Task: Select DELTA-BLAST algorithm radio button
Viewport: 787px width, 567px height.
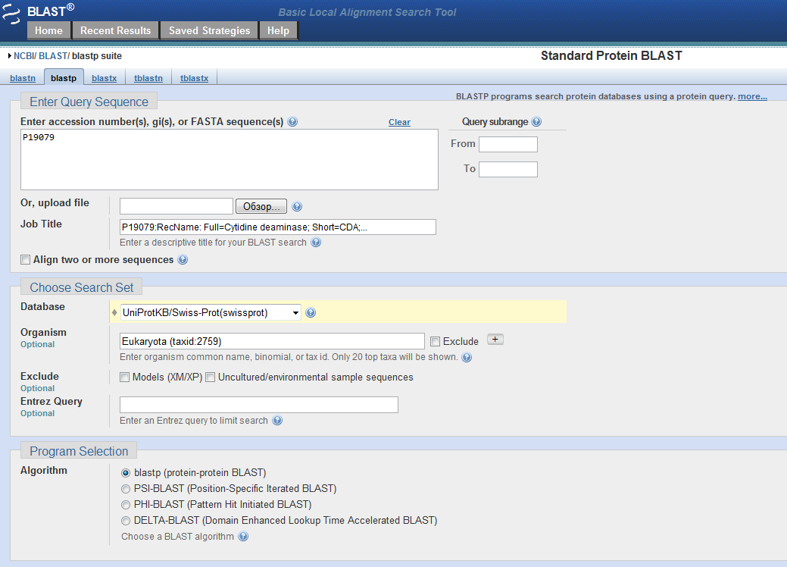Action: click(126, 522)
